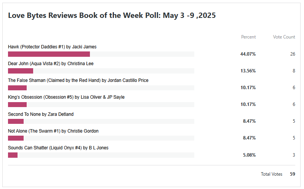
Task: Click the poll title heading
Action: (x=112, y=16)
